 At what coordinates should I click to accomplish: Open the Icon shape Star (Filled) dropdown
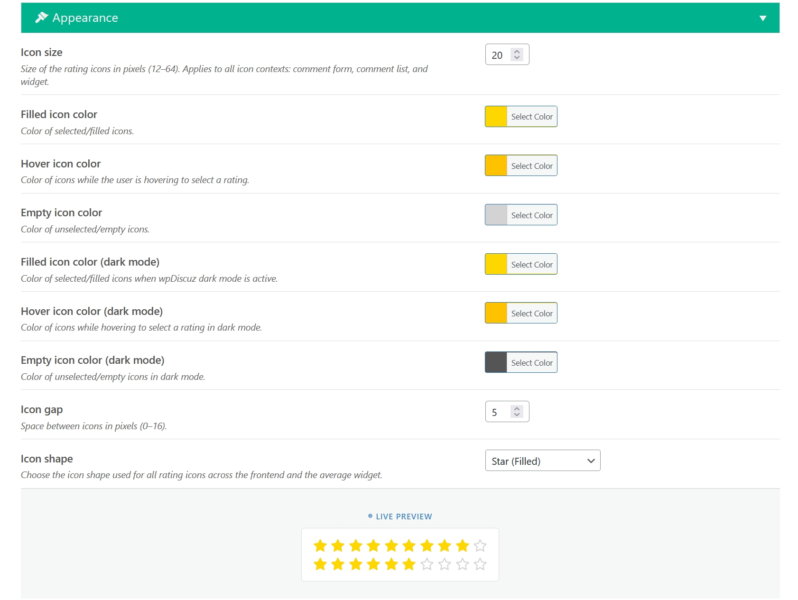coord(543,461)
